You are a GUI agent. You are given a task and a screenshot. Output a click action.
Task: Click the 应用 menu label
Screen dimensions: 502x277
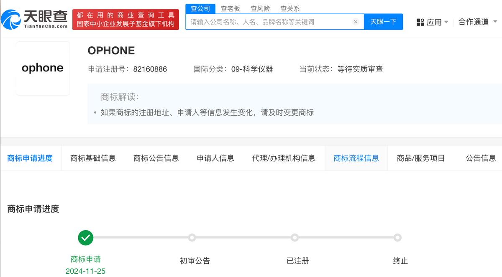point(434,22)
